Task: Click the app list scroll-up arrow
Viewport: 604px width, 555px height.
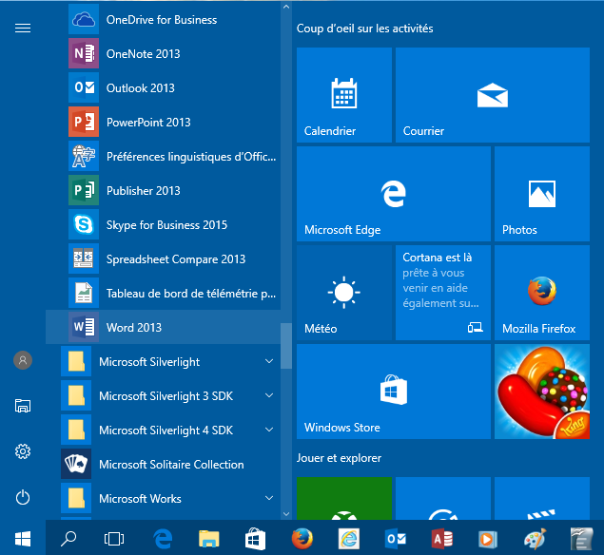Action: coord(286,7)
